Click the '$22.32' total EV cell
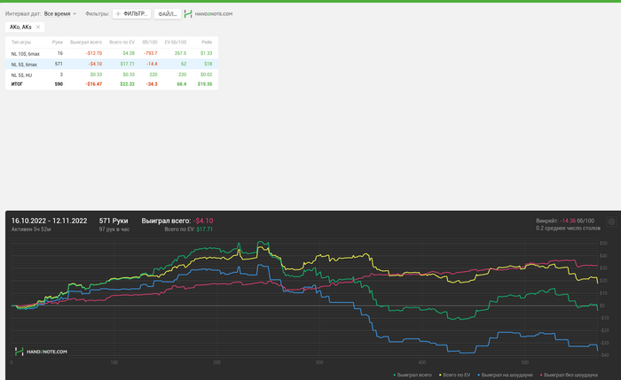The image size is (621, 380). click(x=128, y=84)
